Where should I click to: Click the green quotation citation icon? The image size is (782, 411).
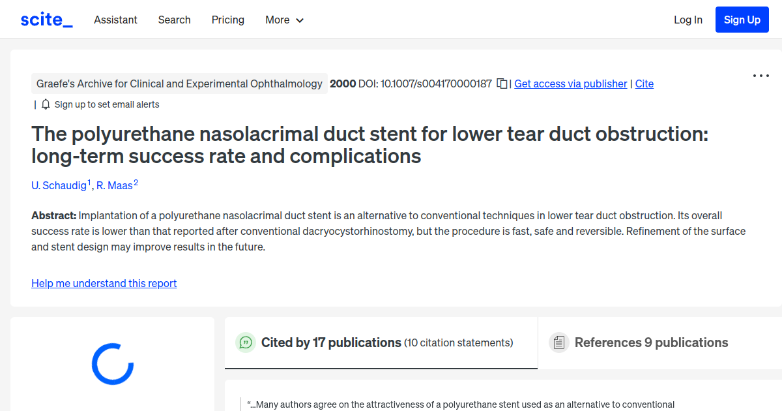coord(246,342)
